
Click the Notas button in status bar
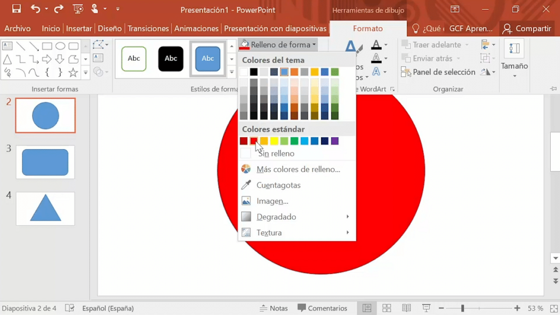(273, 308)
